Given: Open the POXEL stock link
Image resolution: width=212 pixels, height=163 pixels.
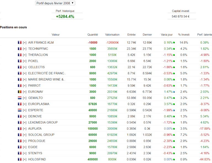Looking at the screenshot, I should pos(33,61).
